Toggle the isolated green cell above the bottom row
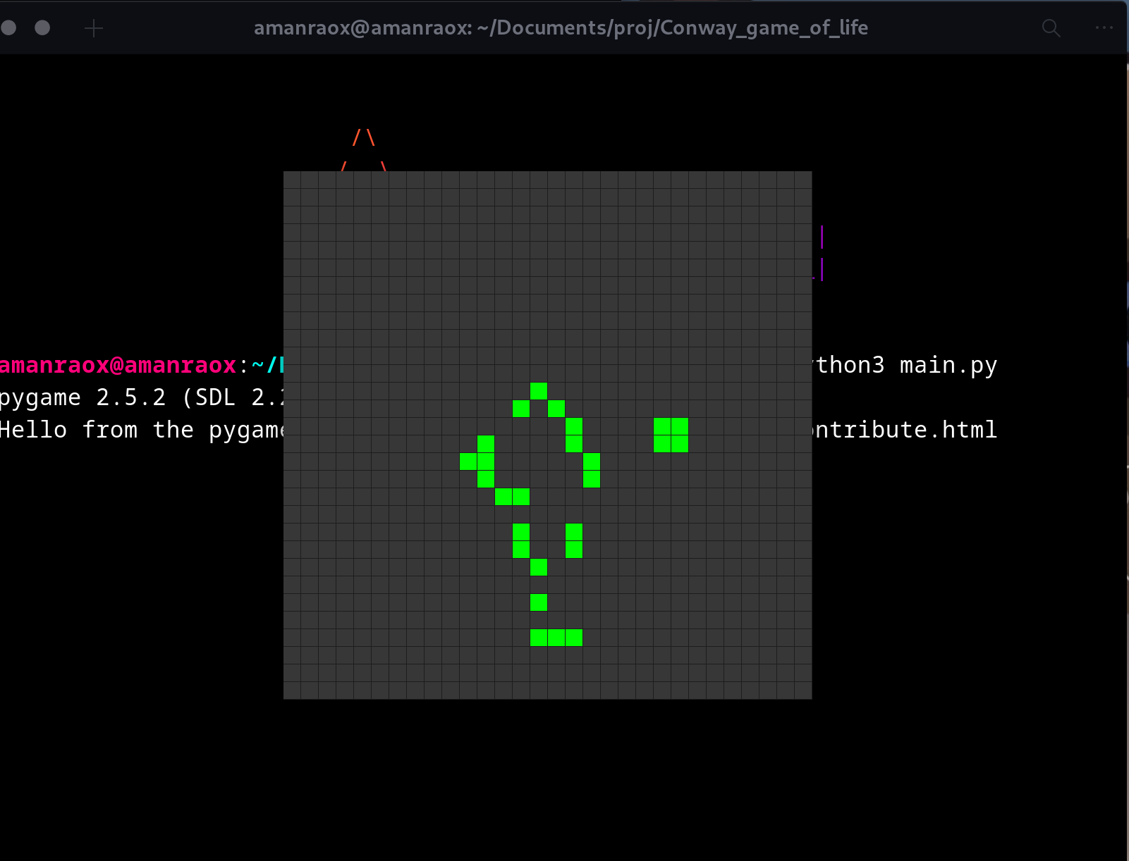This screenshot has height=861, width=1129. [539, 602]
